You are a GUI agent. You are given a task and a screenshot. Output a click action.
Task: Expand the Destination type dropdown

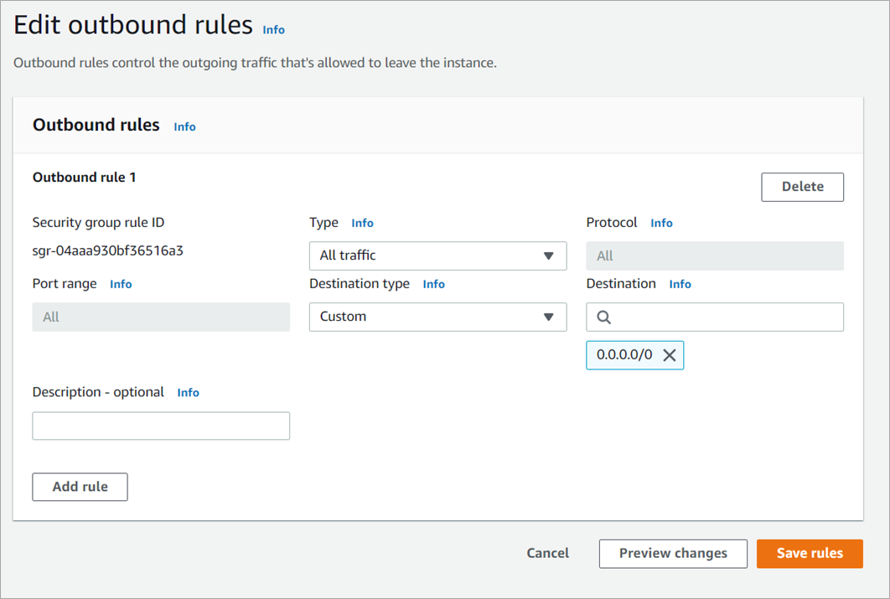tap(548, 318)
